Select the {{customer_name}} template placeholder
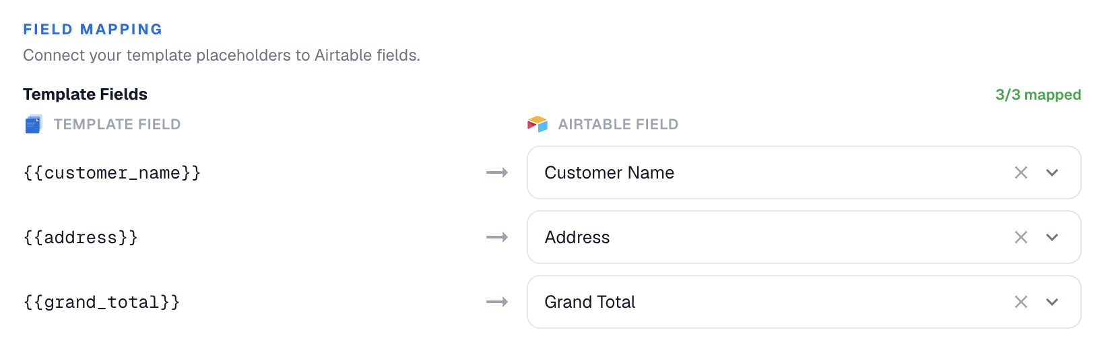Viewport: 1106px width, 353px height. click(x=112, y=173)
